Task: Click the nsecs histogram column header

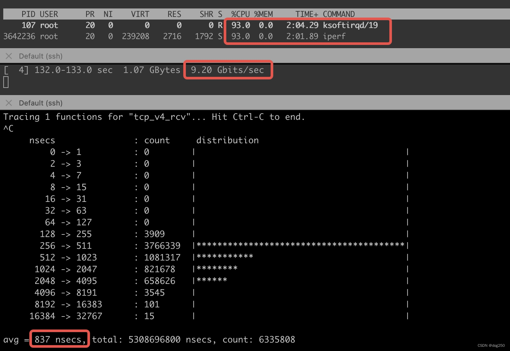Action: [42, 140]
